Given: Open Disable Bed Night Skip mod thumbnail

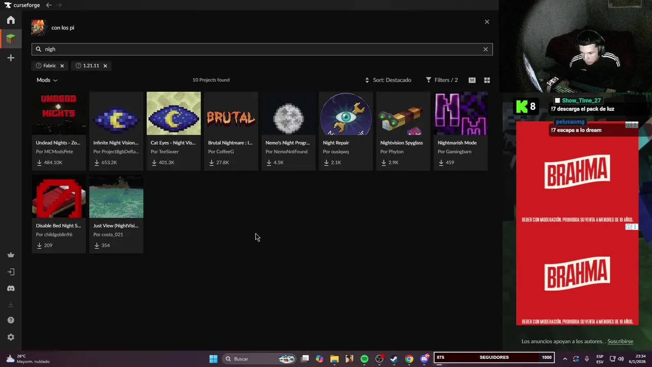Looking at the screenshot, I should tap(59, 196).
